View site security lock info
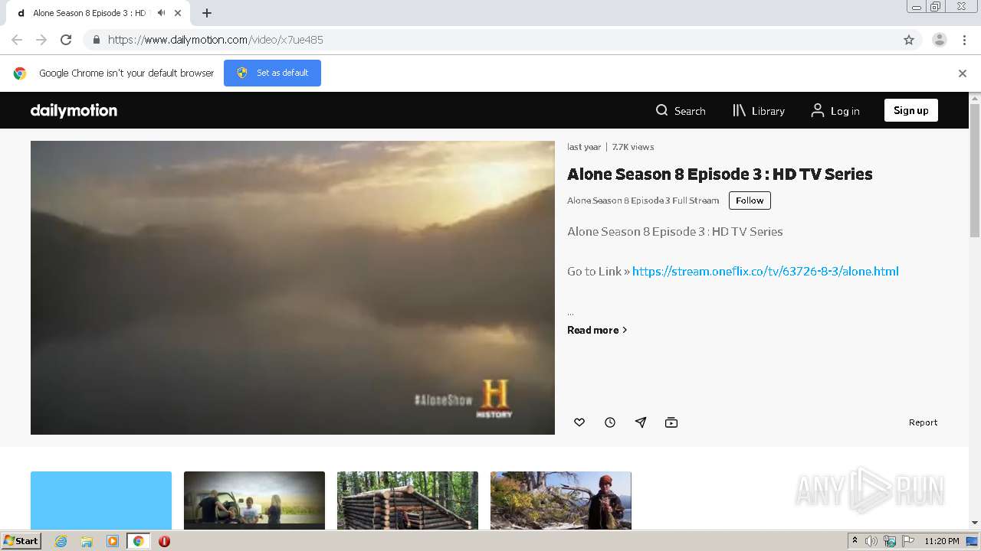This screenshot has width=981, height=551. tap(96, 40)
